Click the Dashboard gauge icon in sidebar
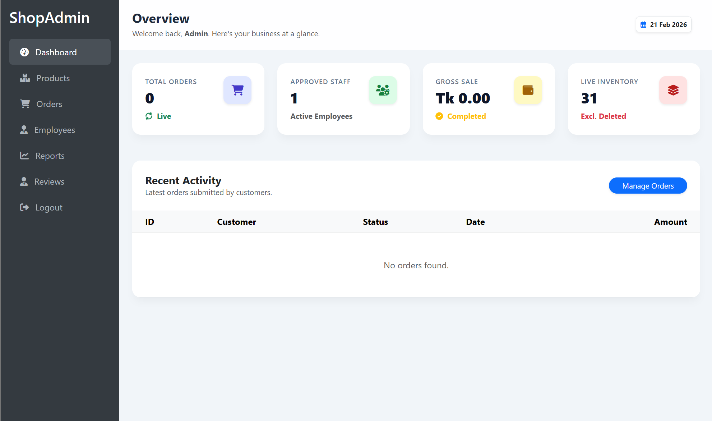 click(x=24, y=52)
